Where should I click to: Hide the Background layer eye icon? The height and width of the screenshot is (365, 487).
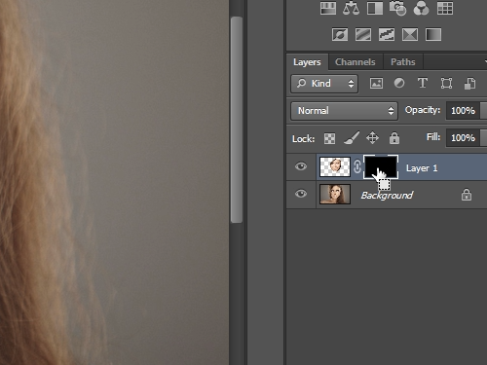point(301,194)
